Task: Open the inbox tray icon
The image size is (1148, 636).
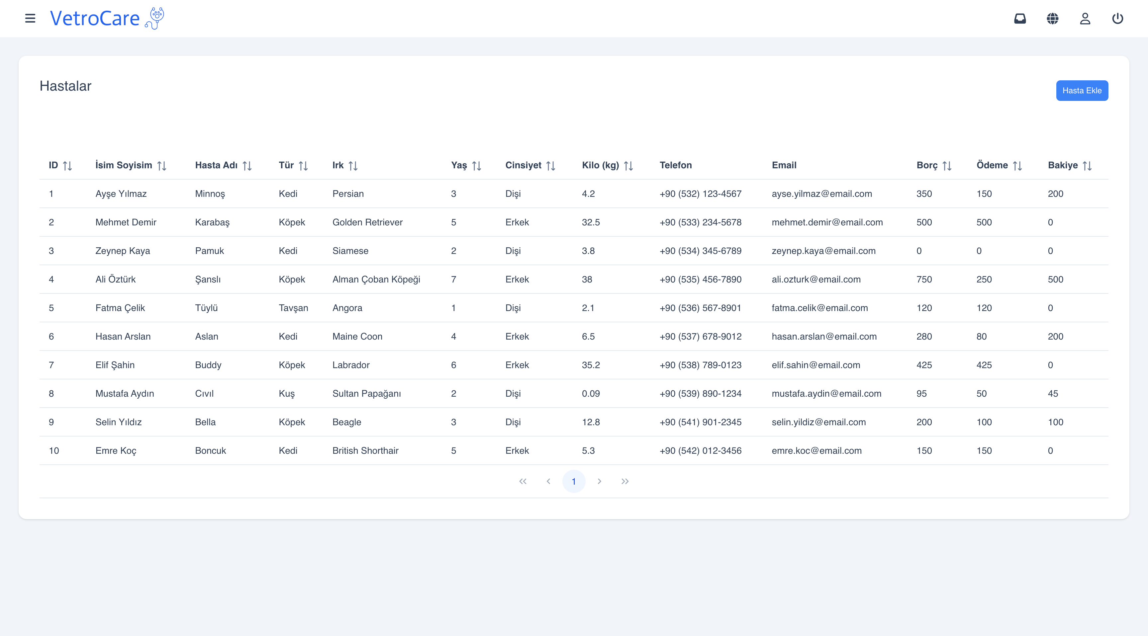Action: coord(1020,18)
